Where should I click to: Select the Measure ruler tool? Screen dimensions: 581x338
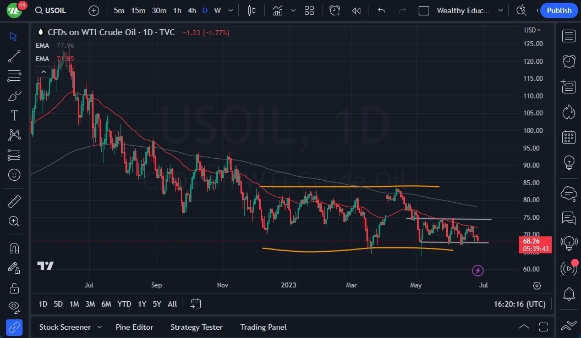coord(14,201)
